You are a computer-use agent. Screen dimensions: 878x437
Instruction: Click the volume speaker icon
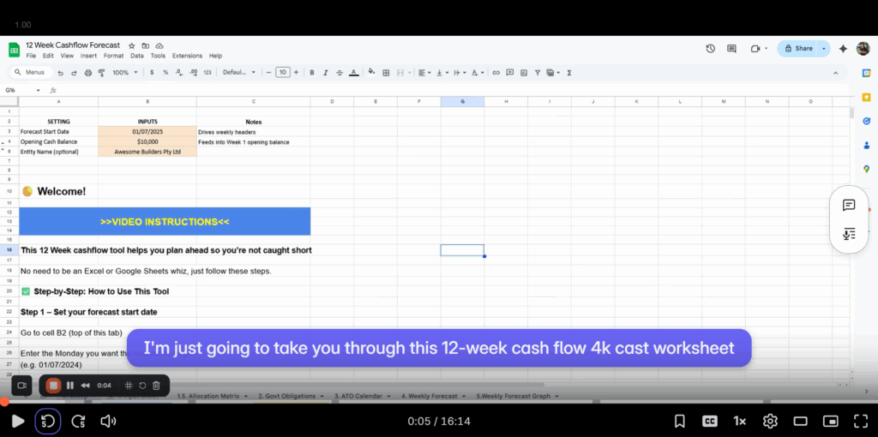(x=108, y=421)
